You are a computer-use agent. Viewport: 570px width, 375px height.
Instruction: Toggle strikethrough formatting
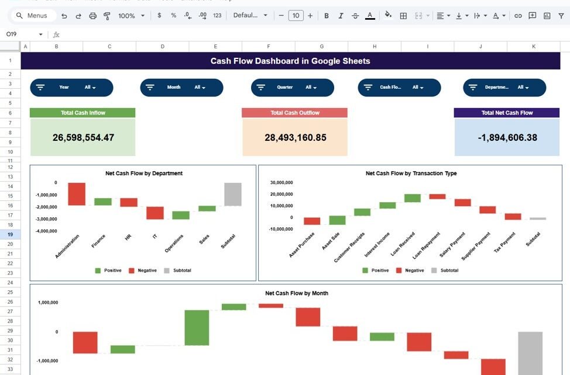point(355,16)
